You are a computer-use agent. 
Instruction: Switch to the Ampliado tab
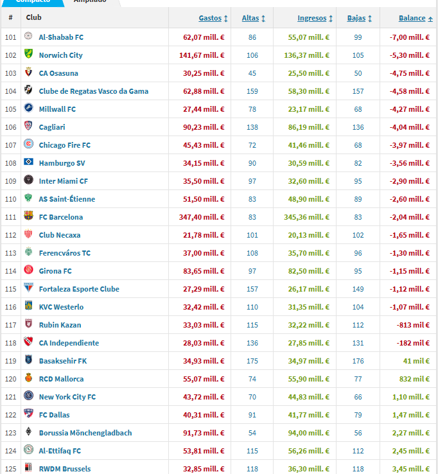point(90,1)
